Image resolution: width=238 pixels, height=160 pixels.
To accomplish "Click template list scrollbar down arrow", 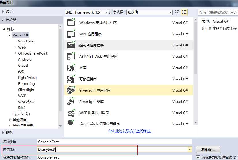I will coord(196,122).
